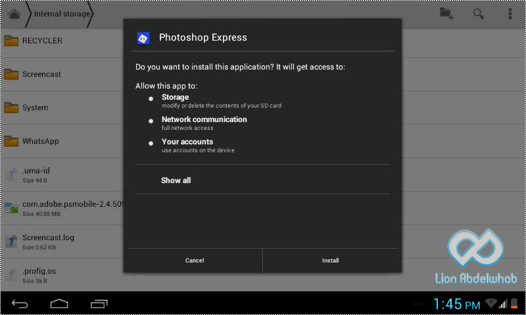The height and width of the screenshot is (315, 526).
Task: Open the System folder
Action: click(62, 108)
